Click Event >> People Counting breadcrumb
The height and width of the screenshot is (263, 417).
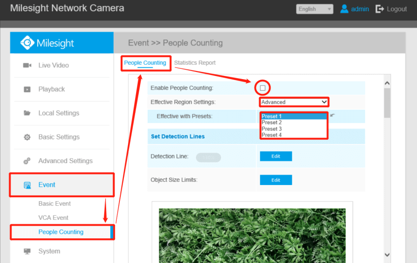pyautogui.click(x=175, y=43)
